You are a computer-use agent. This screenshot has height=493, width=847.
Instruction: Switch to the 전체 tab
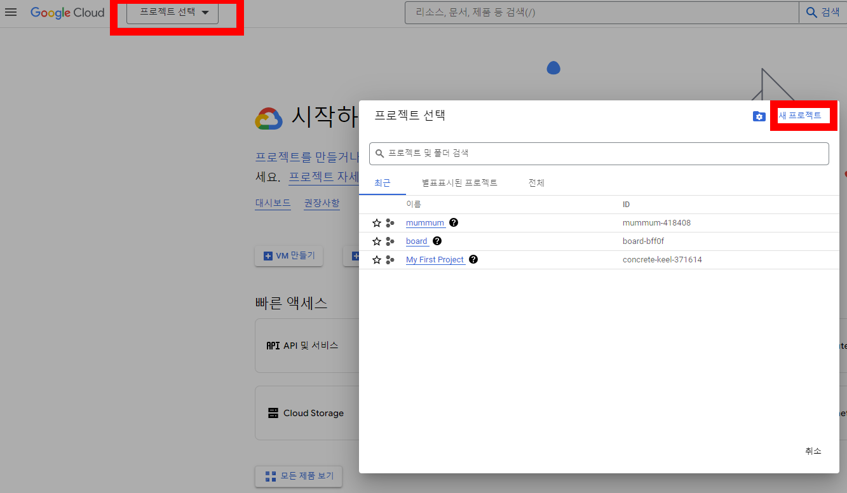(536, 183)
